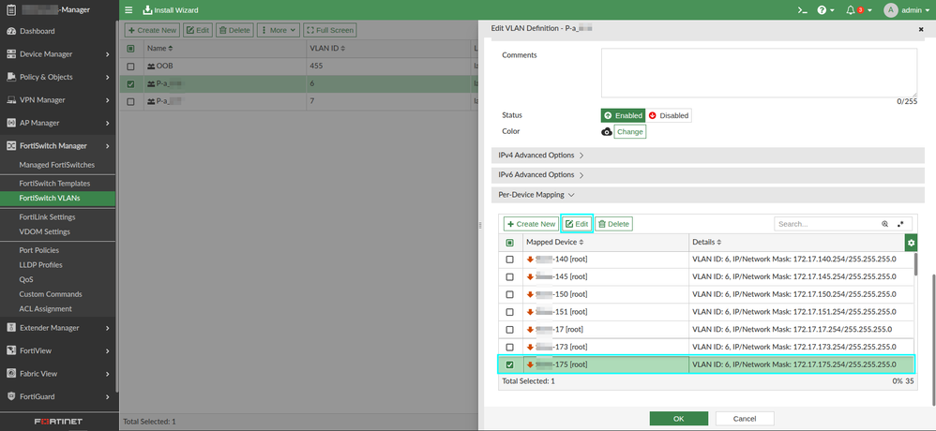Open Custom Commands menu item
The height and width of the screenshot is (431, 936).
(50, 294)
